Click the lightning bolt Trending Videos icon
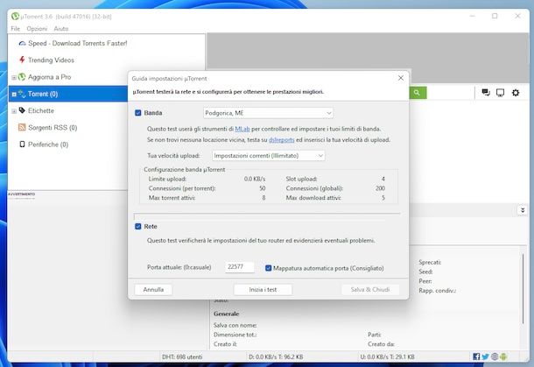This screenshot has height=367, width=534. tap(22, 60)
